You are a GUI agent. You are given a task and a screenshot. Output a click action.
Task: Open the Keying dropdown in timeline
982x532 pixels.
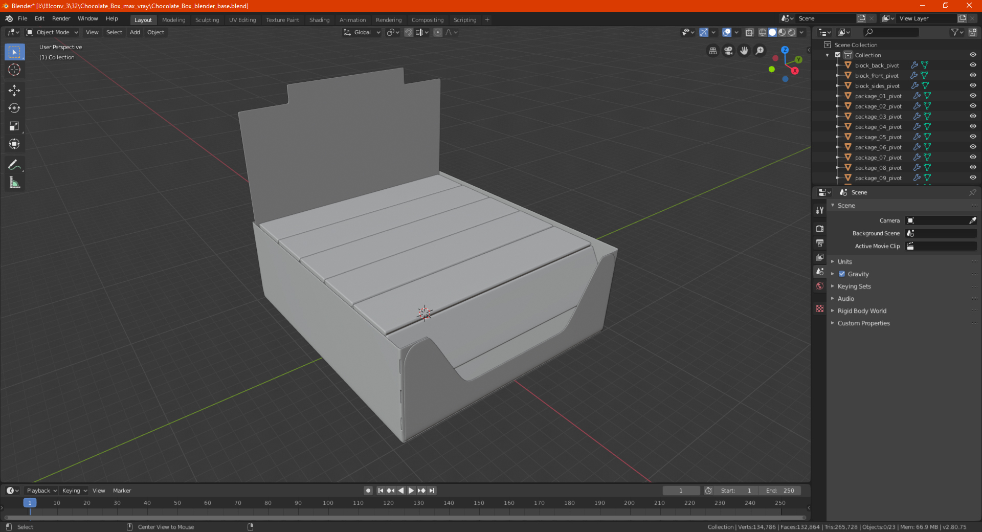tap(75, 491)
